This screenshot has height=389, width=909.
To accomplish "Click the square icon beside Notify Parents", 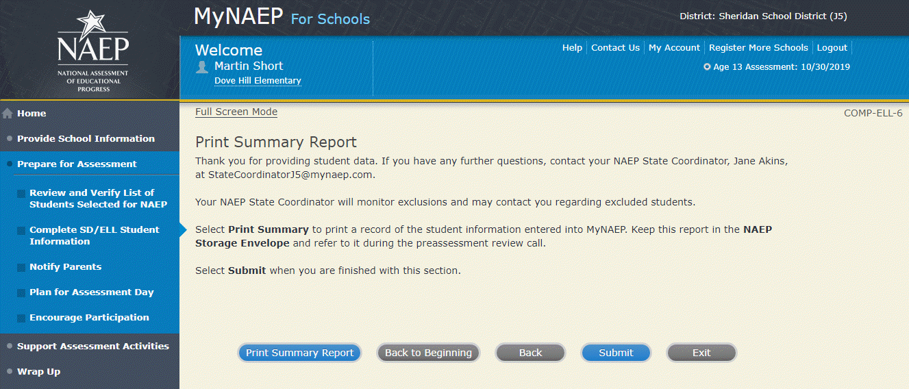I will pos(21,267).
